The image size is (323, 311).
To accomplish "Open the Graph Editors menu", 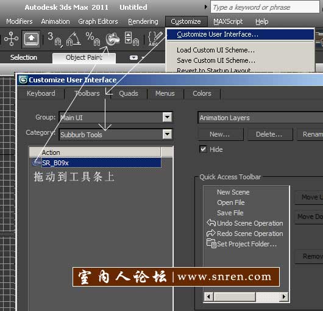I will pyautogui.click(x=98, y=21).
